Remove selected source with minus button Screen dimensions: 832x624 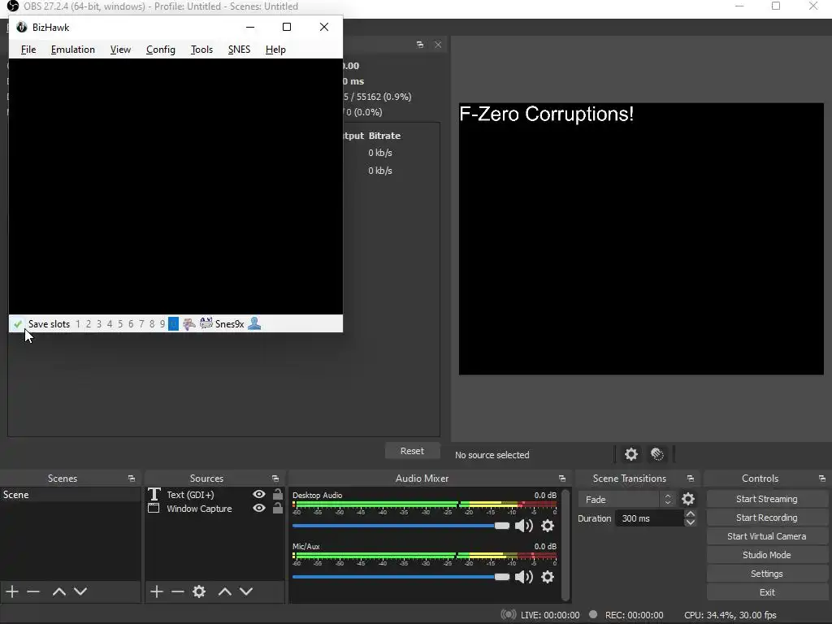pos(178,591)
